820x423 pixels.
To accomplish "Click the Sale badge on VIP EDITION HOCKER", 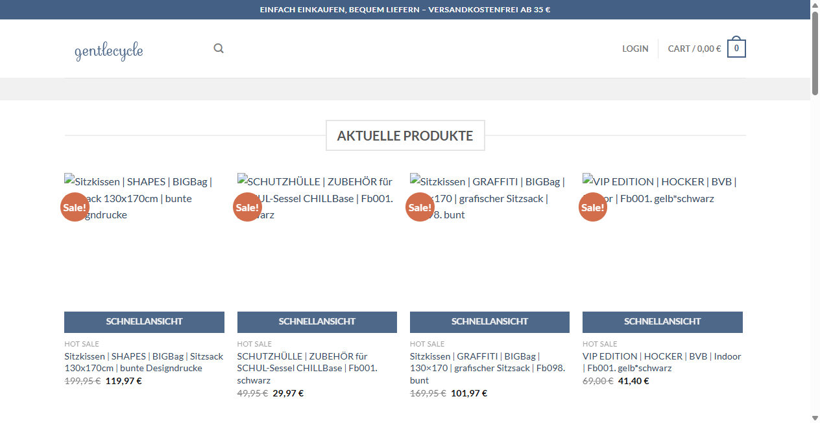I will (592, 207).
